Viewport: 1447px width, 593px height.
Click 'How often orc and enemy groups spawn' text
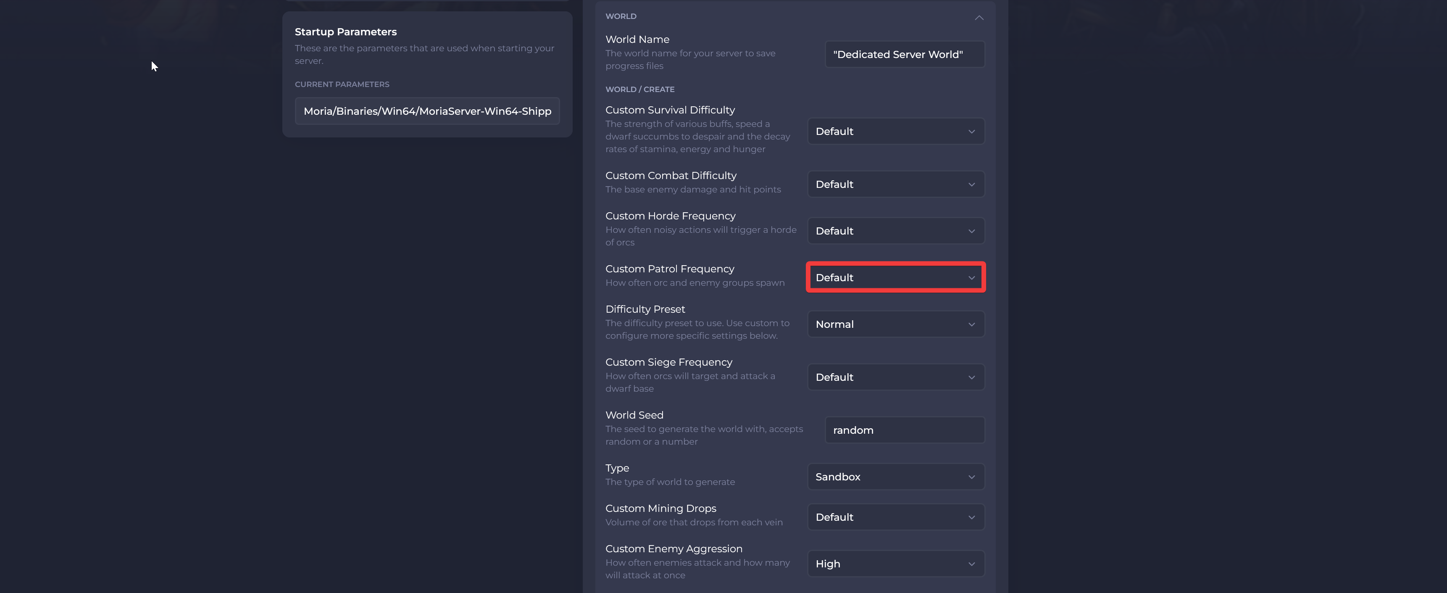(x=695, y=283)
